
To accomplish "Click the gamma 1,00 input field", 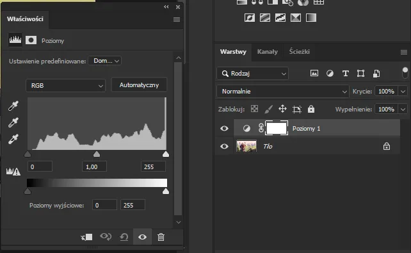I will [94, 167].
